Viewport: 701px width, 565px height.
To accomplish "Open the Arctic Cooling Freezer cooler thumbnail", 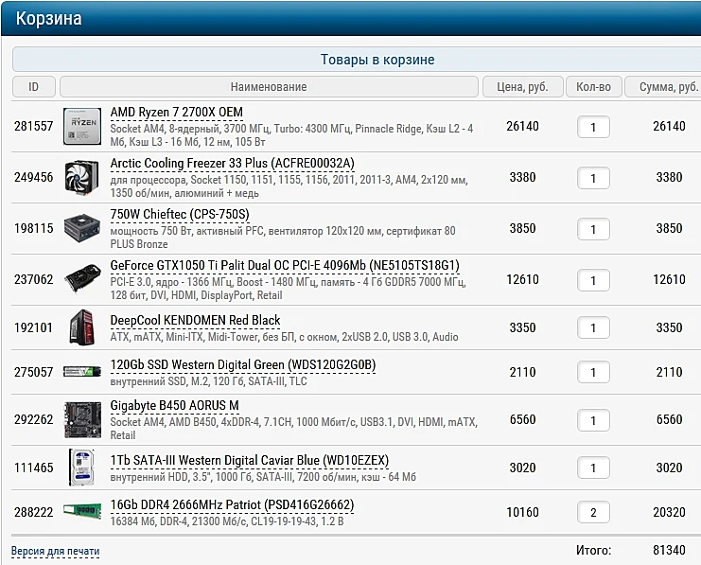I will 82,177.
